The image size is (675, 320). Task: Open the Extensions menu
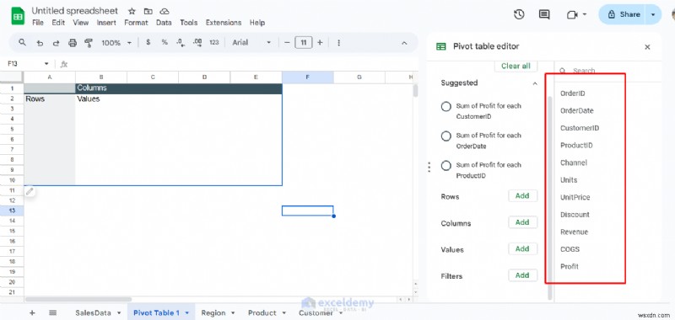pos(224,23)
